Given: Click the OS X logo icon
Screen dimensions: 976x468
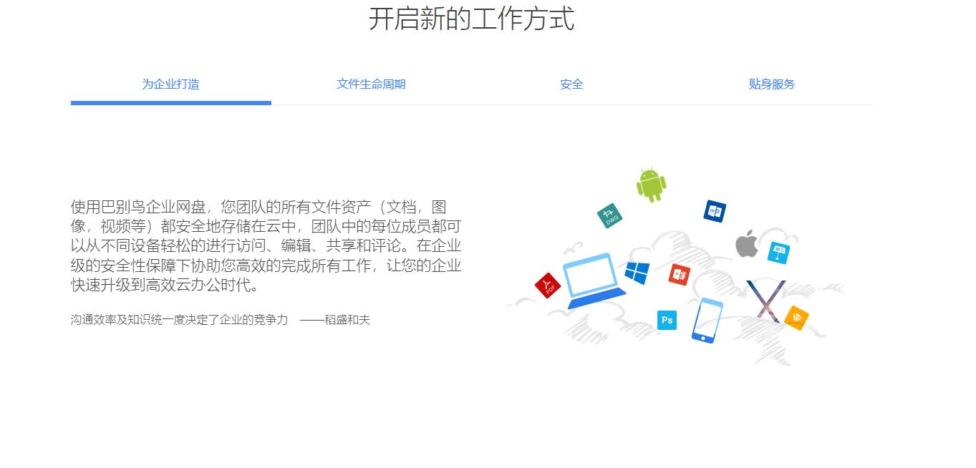Looking at the screenshot, I should [765, 301].
